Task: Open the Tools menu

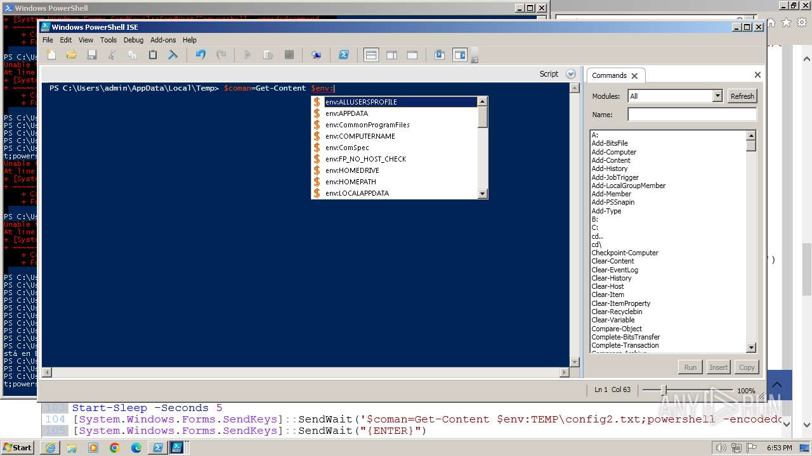Action: [x=108, y=40]
